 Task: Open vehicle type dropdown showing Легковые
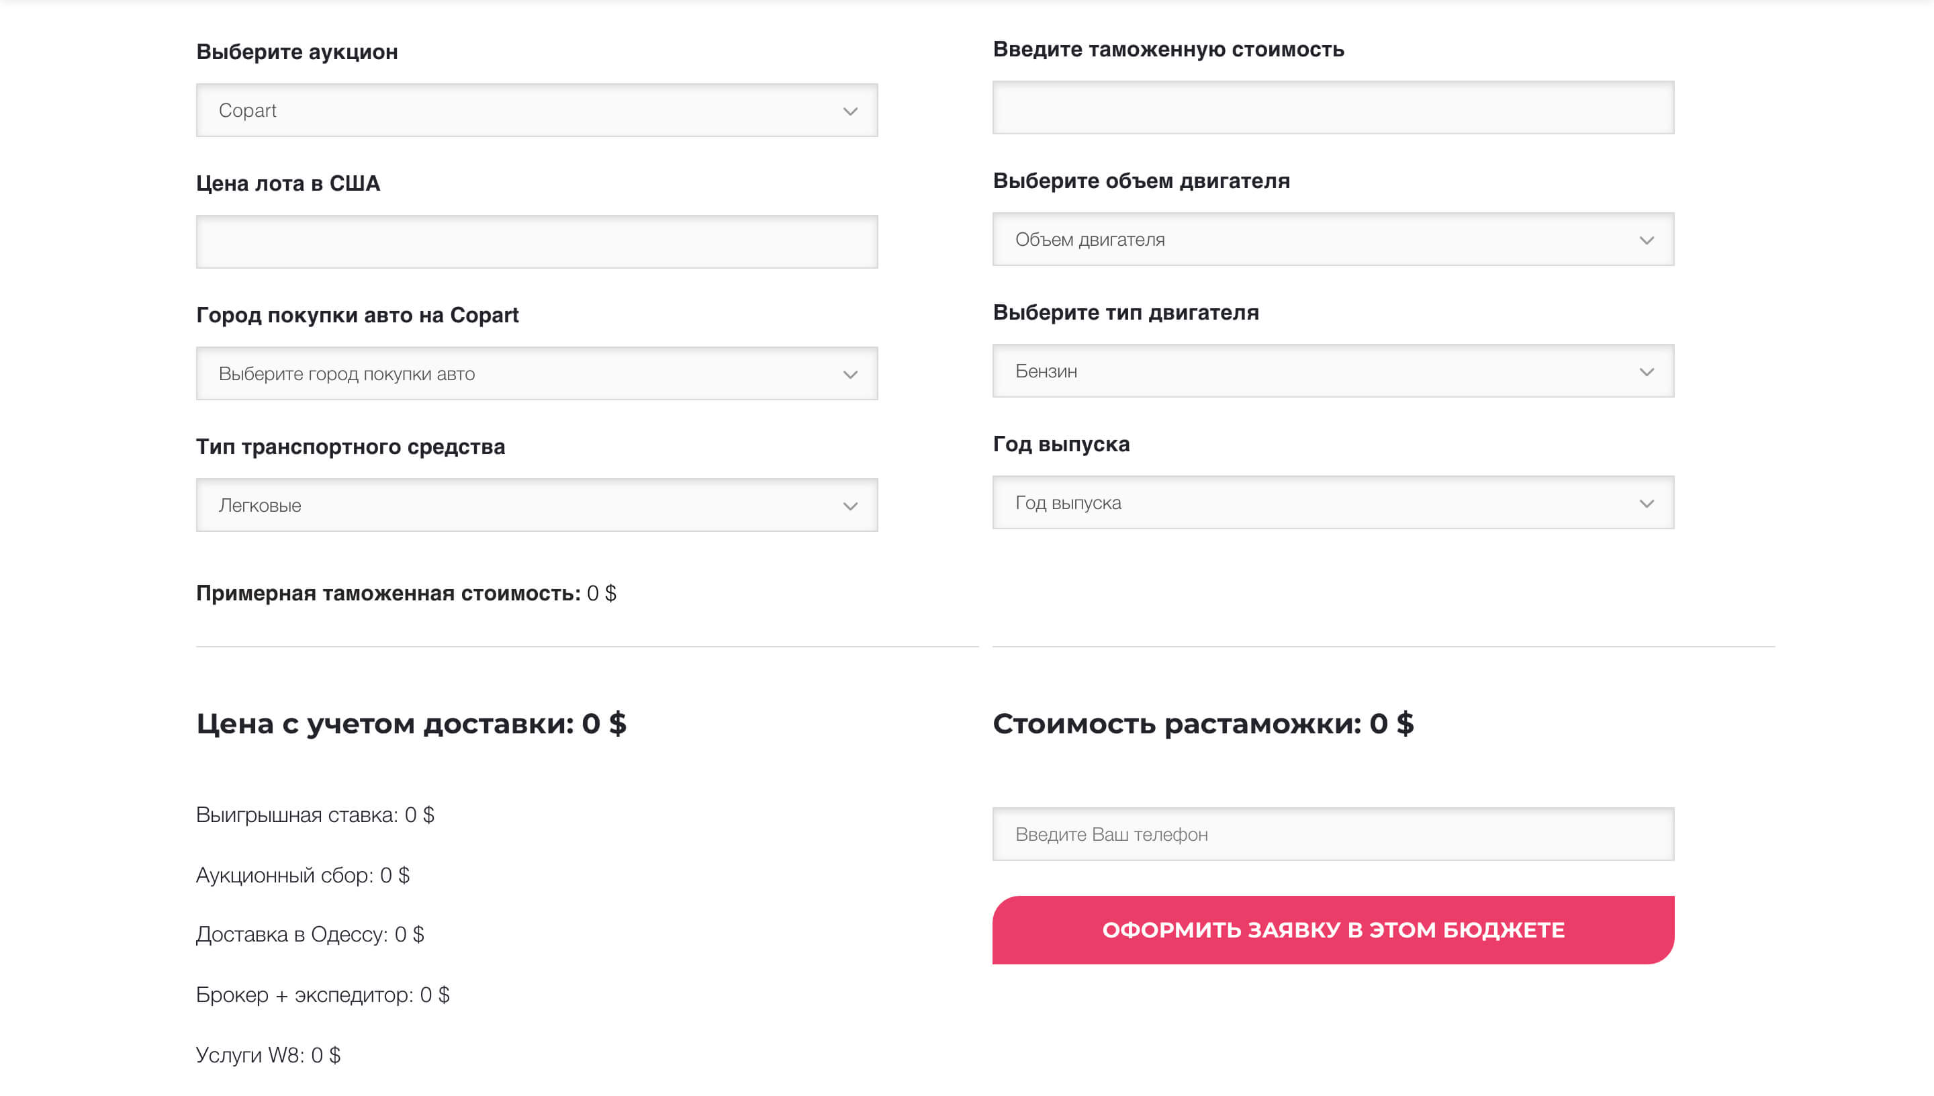tap(537, 505)
